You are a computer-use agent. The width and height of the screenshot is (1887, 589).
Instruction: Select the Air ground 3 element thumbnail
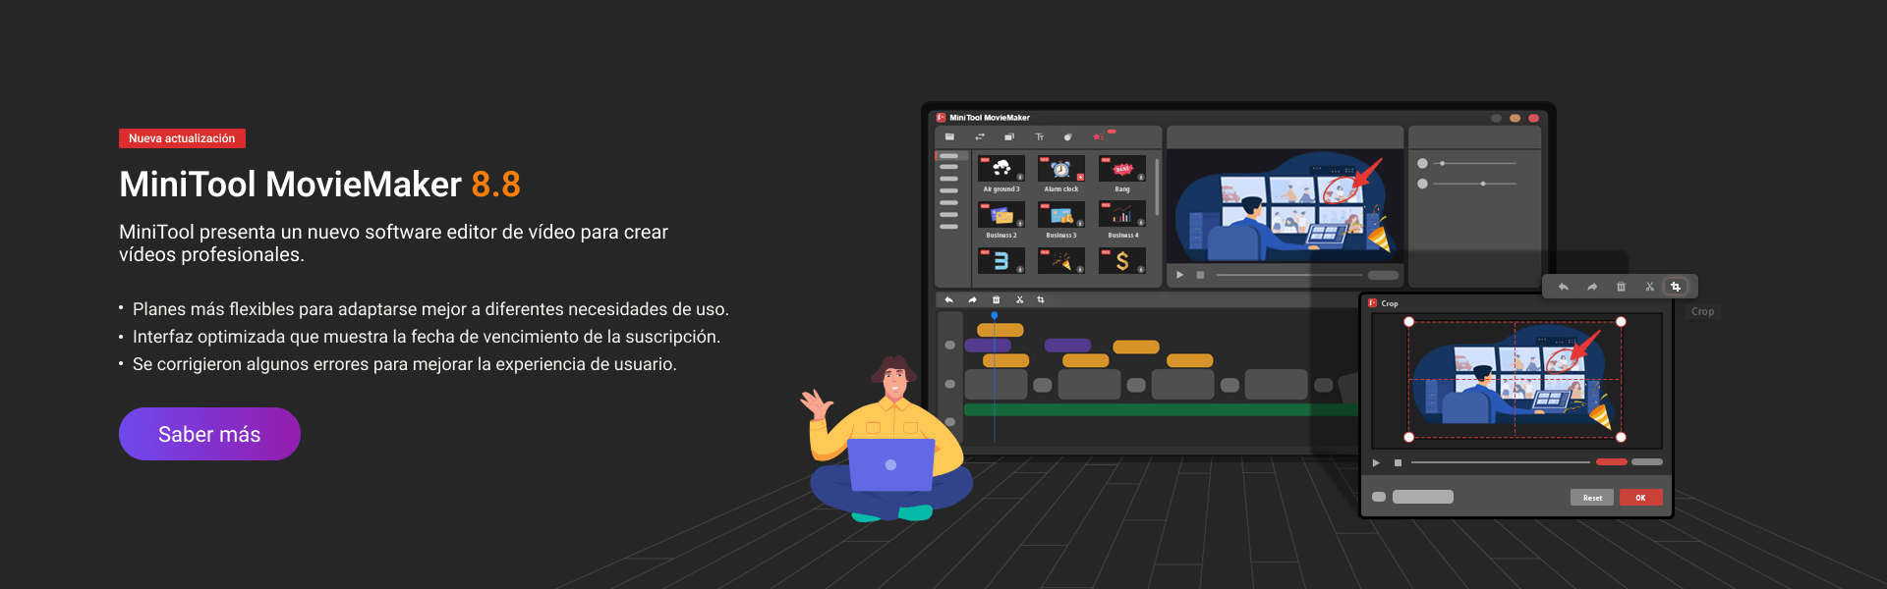1001,169
